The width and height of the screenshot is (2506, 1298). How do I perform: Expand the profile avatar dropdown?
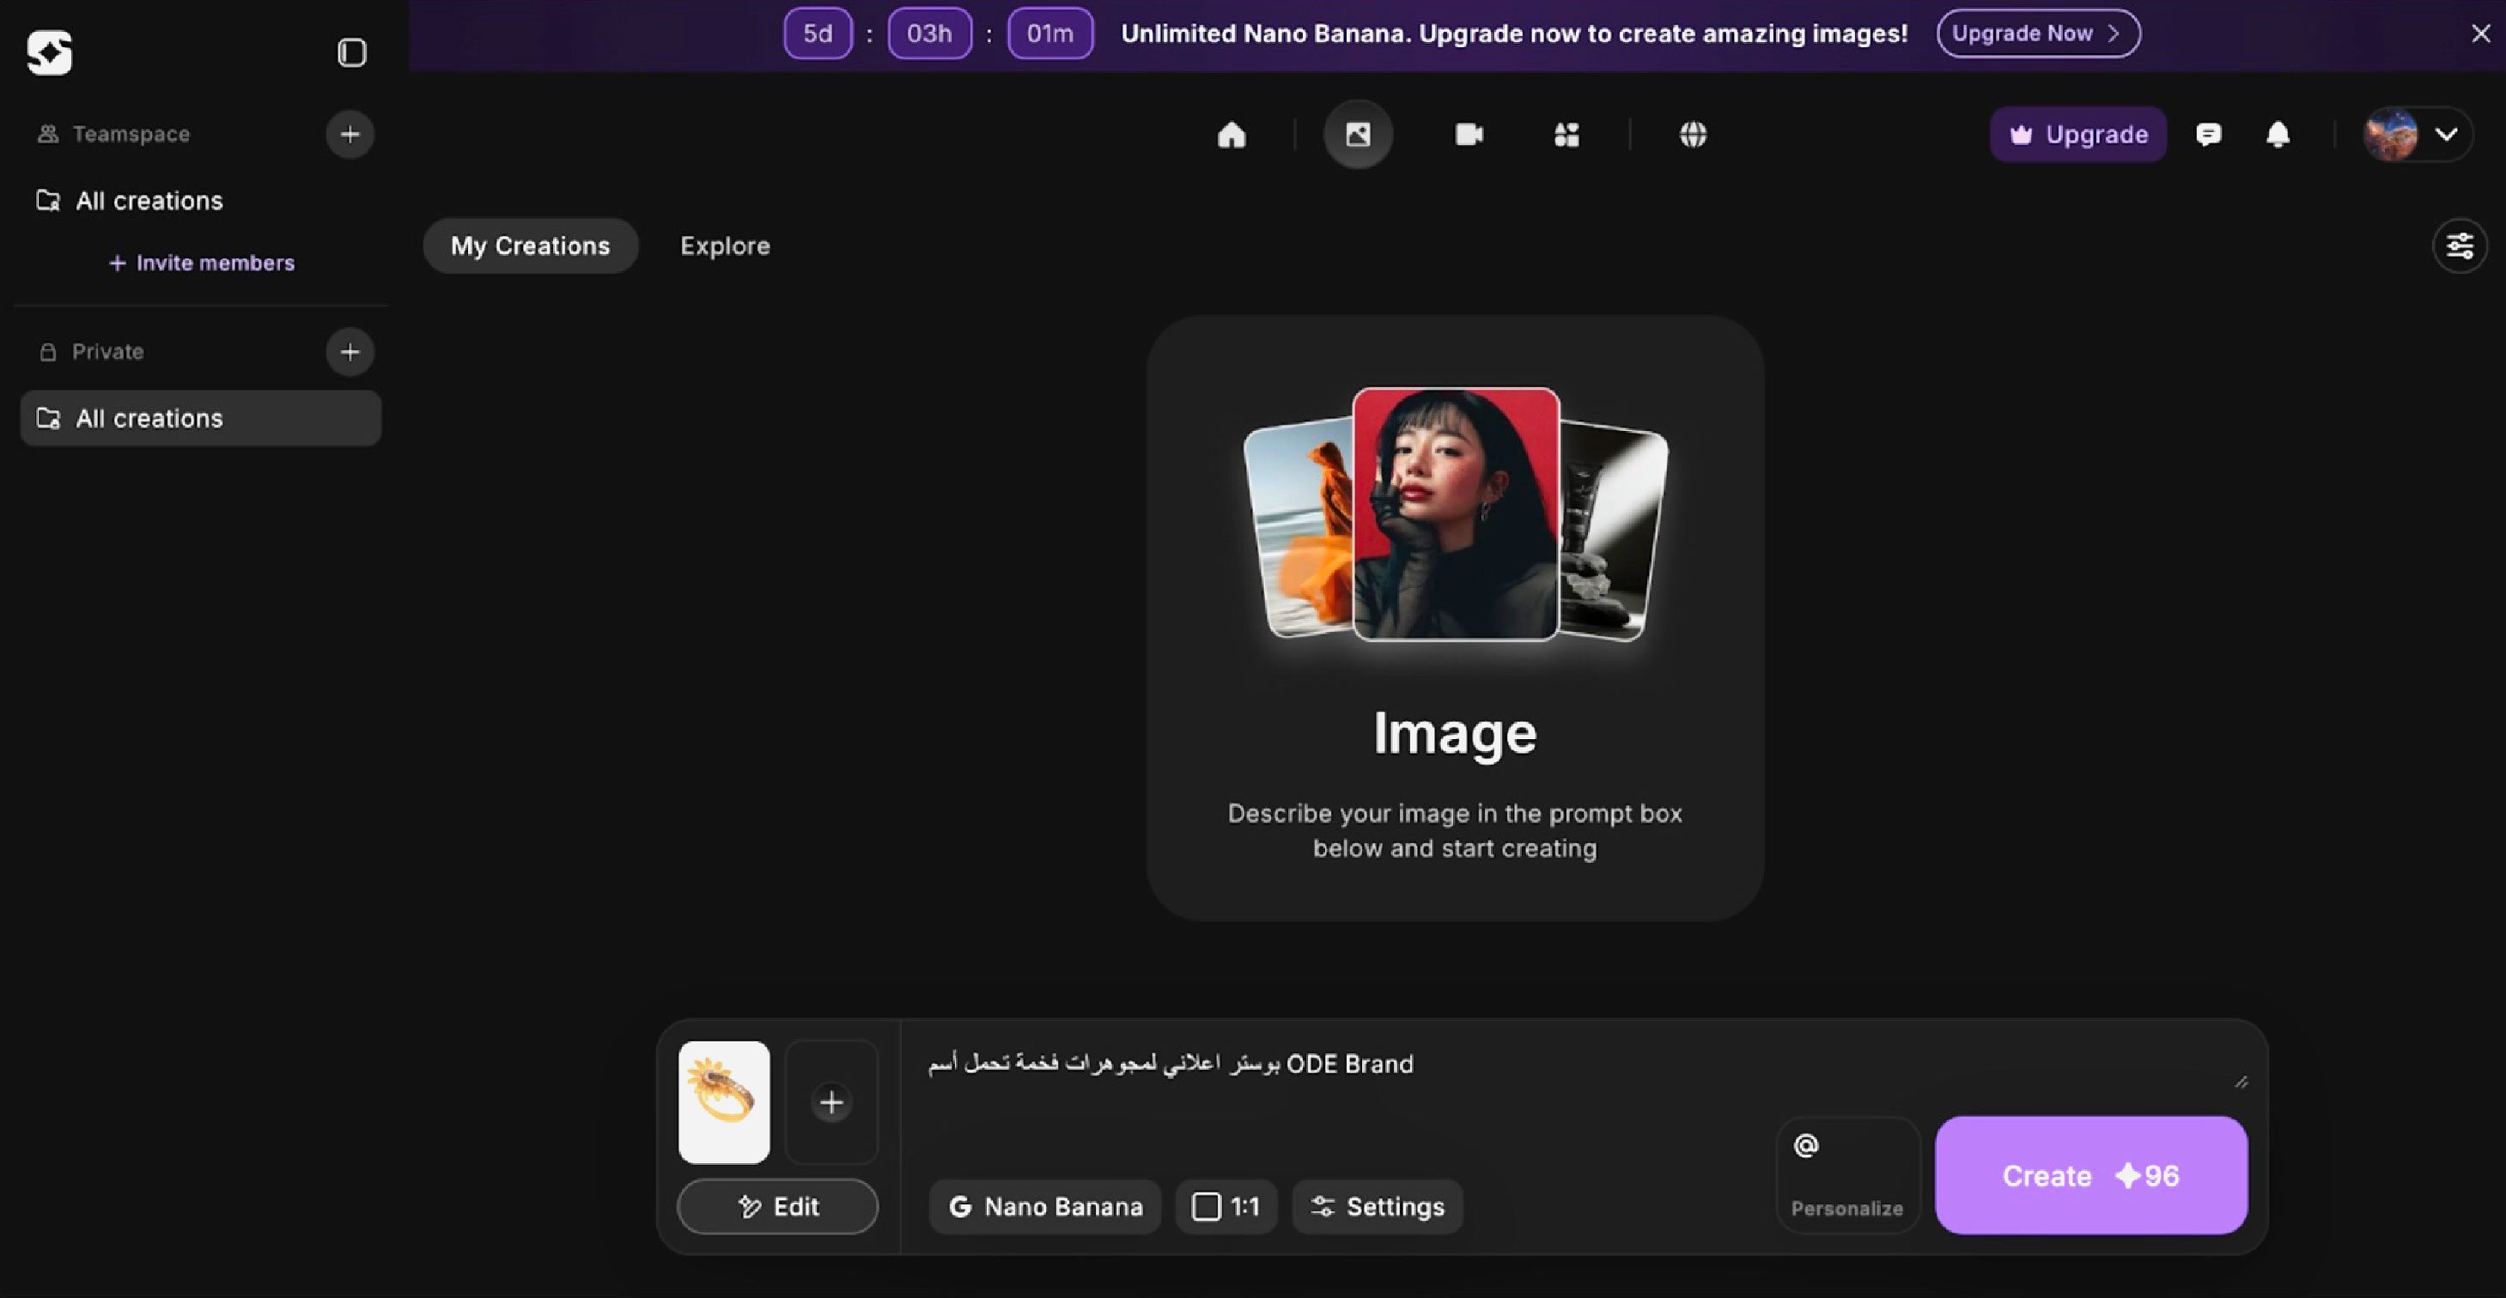coord(2416,134)
